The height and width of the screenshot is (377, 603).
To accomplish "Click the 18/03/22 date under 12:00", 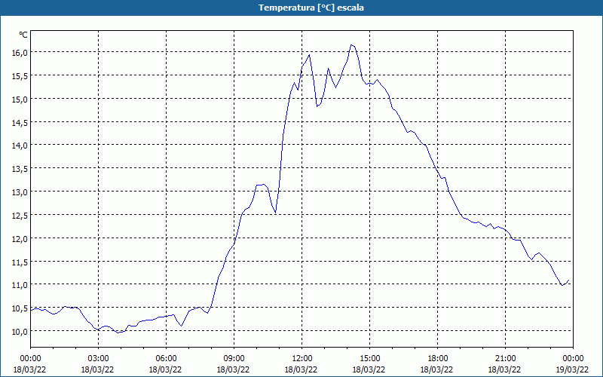I will tap(301, 369).
